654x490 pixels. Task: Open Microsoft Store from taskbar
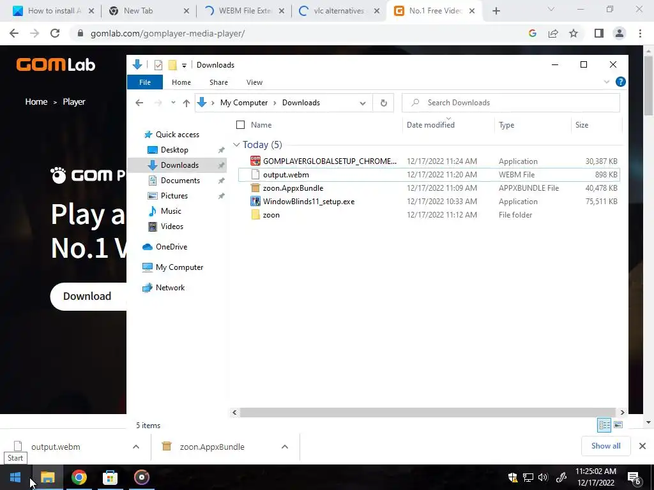point(110,477)
